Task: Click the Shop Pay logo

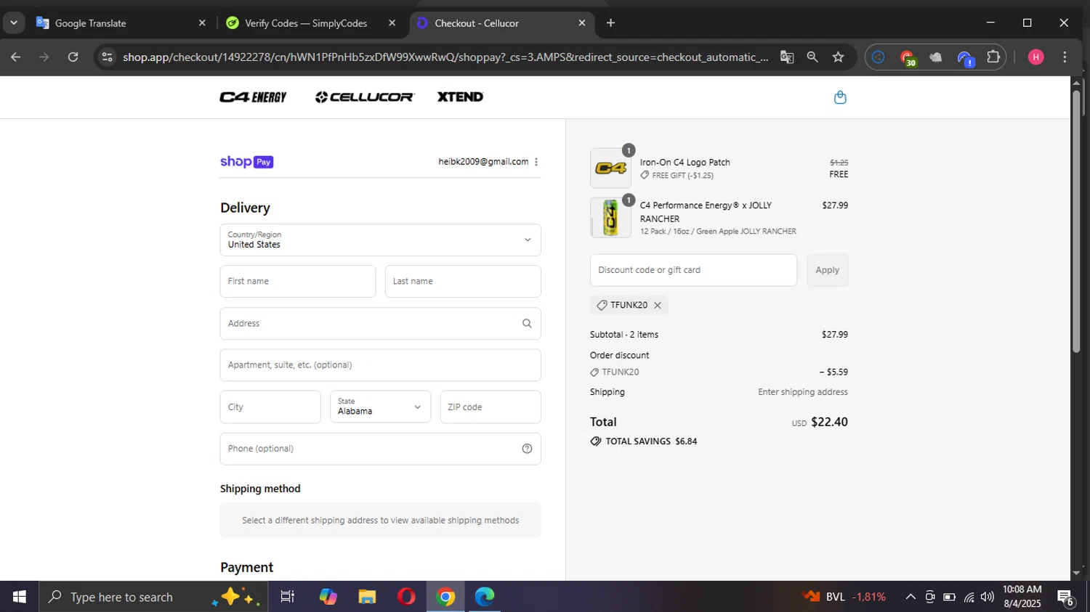Action: 246,162
